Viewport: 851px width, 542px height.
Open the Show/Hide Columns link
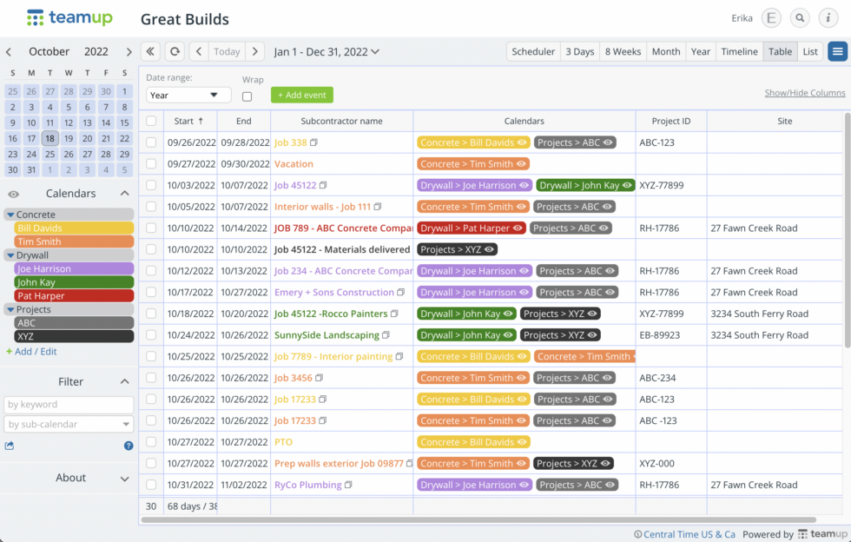tap(804, 92)
